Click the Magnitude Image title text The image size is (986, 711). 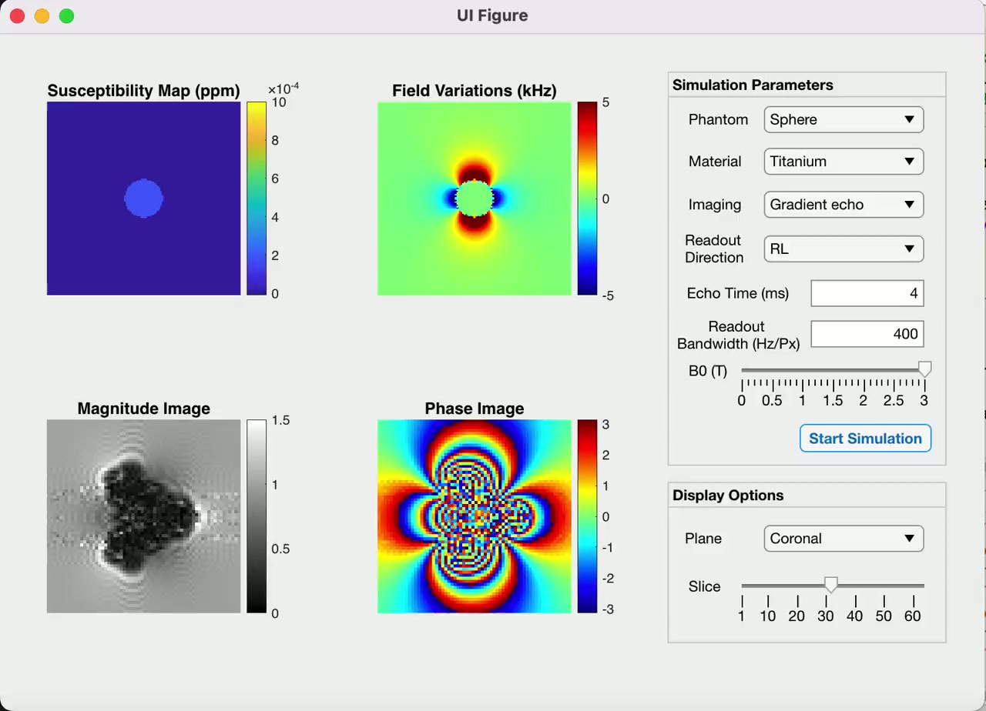click(x=144, y=409)
